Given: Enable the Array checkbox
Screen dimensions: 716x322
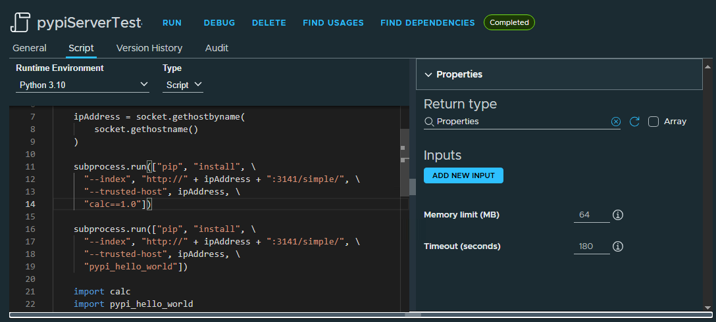Looking at the screenshot, I should [653, 122].
